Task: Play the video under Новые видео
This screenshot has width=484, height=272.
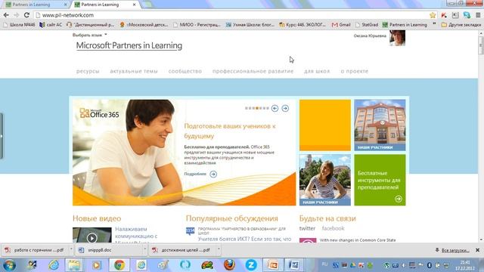Action: pos(92,238)
